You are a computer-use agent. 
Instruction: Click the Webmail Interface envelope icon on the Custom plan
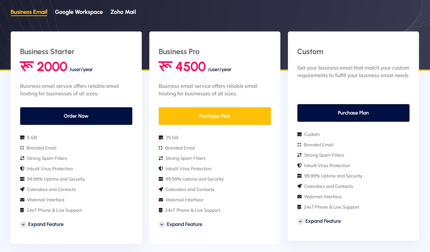click(299, 197)
